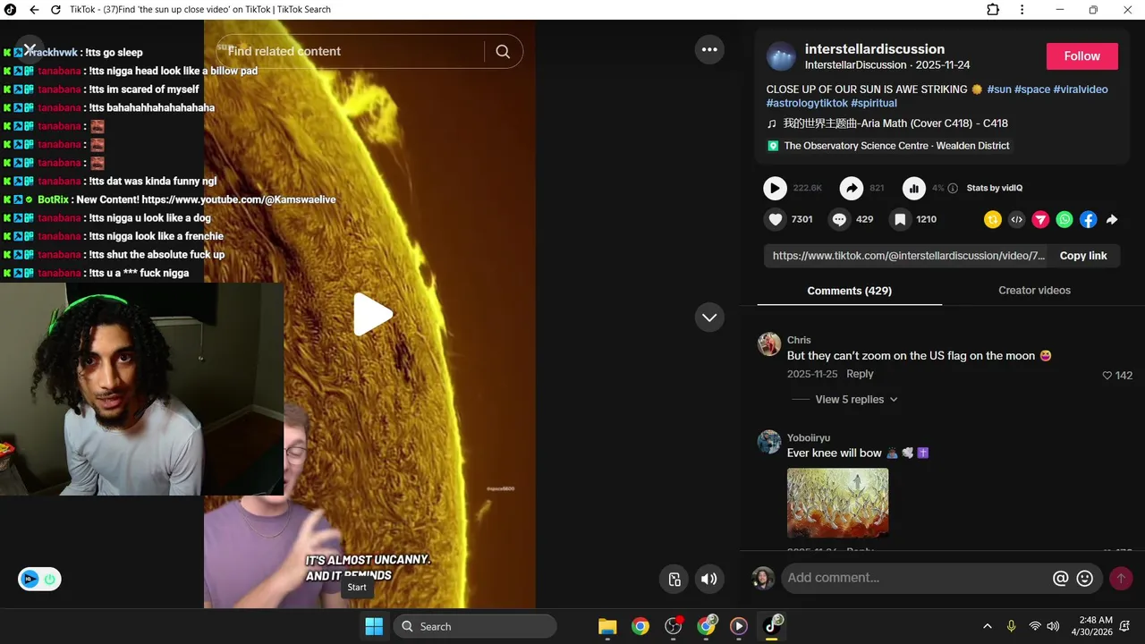Insert a mention with the @ icon
Screen dimensions: 1145x644
[x=1061, y=579]
